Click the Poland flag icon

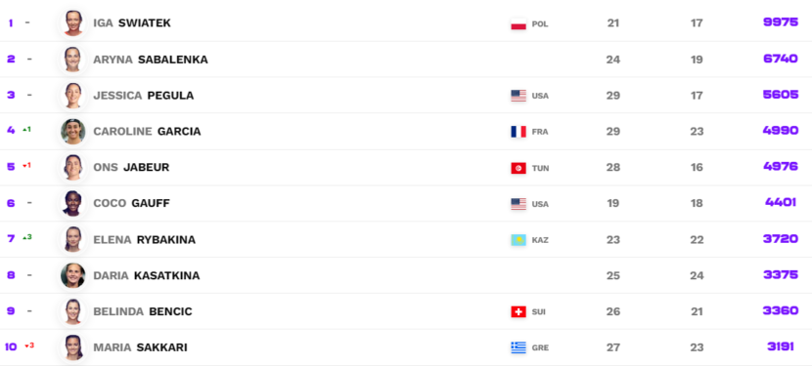pyautogui.click(x=519, y=23)
